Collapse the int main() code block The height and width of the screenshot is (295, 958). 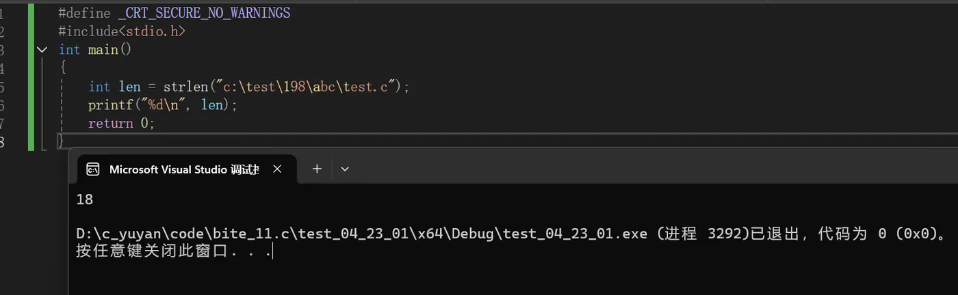point(42,50)
